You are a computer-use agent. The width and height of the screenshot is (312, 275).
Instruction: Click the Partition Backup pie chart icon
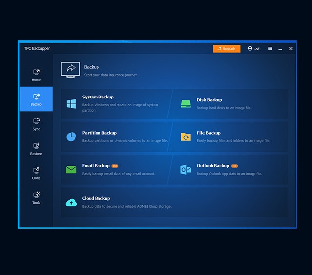(x=71, y=137)
